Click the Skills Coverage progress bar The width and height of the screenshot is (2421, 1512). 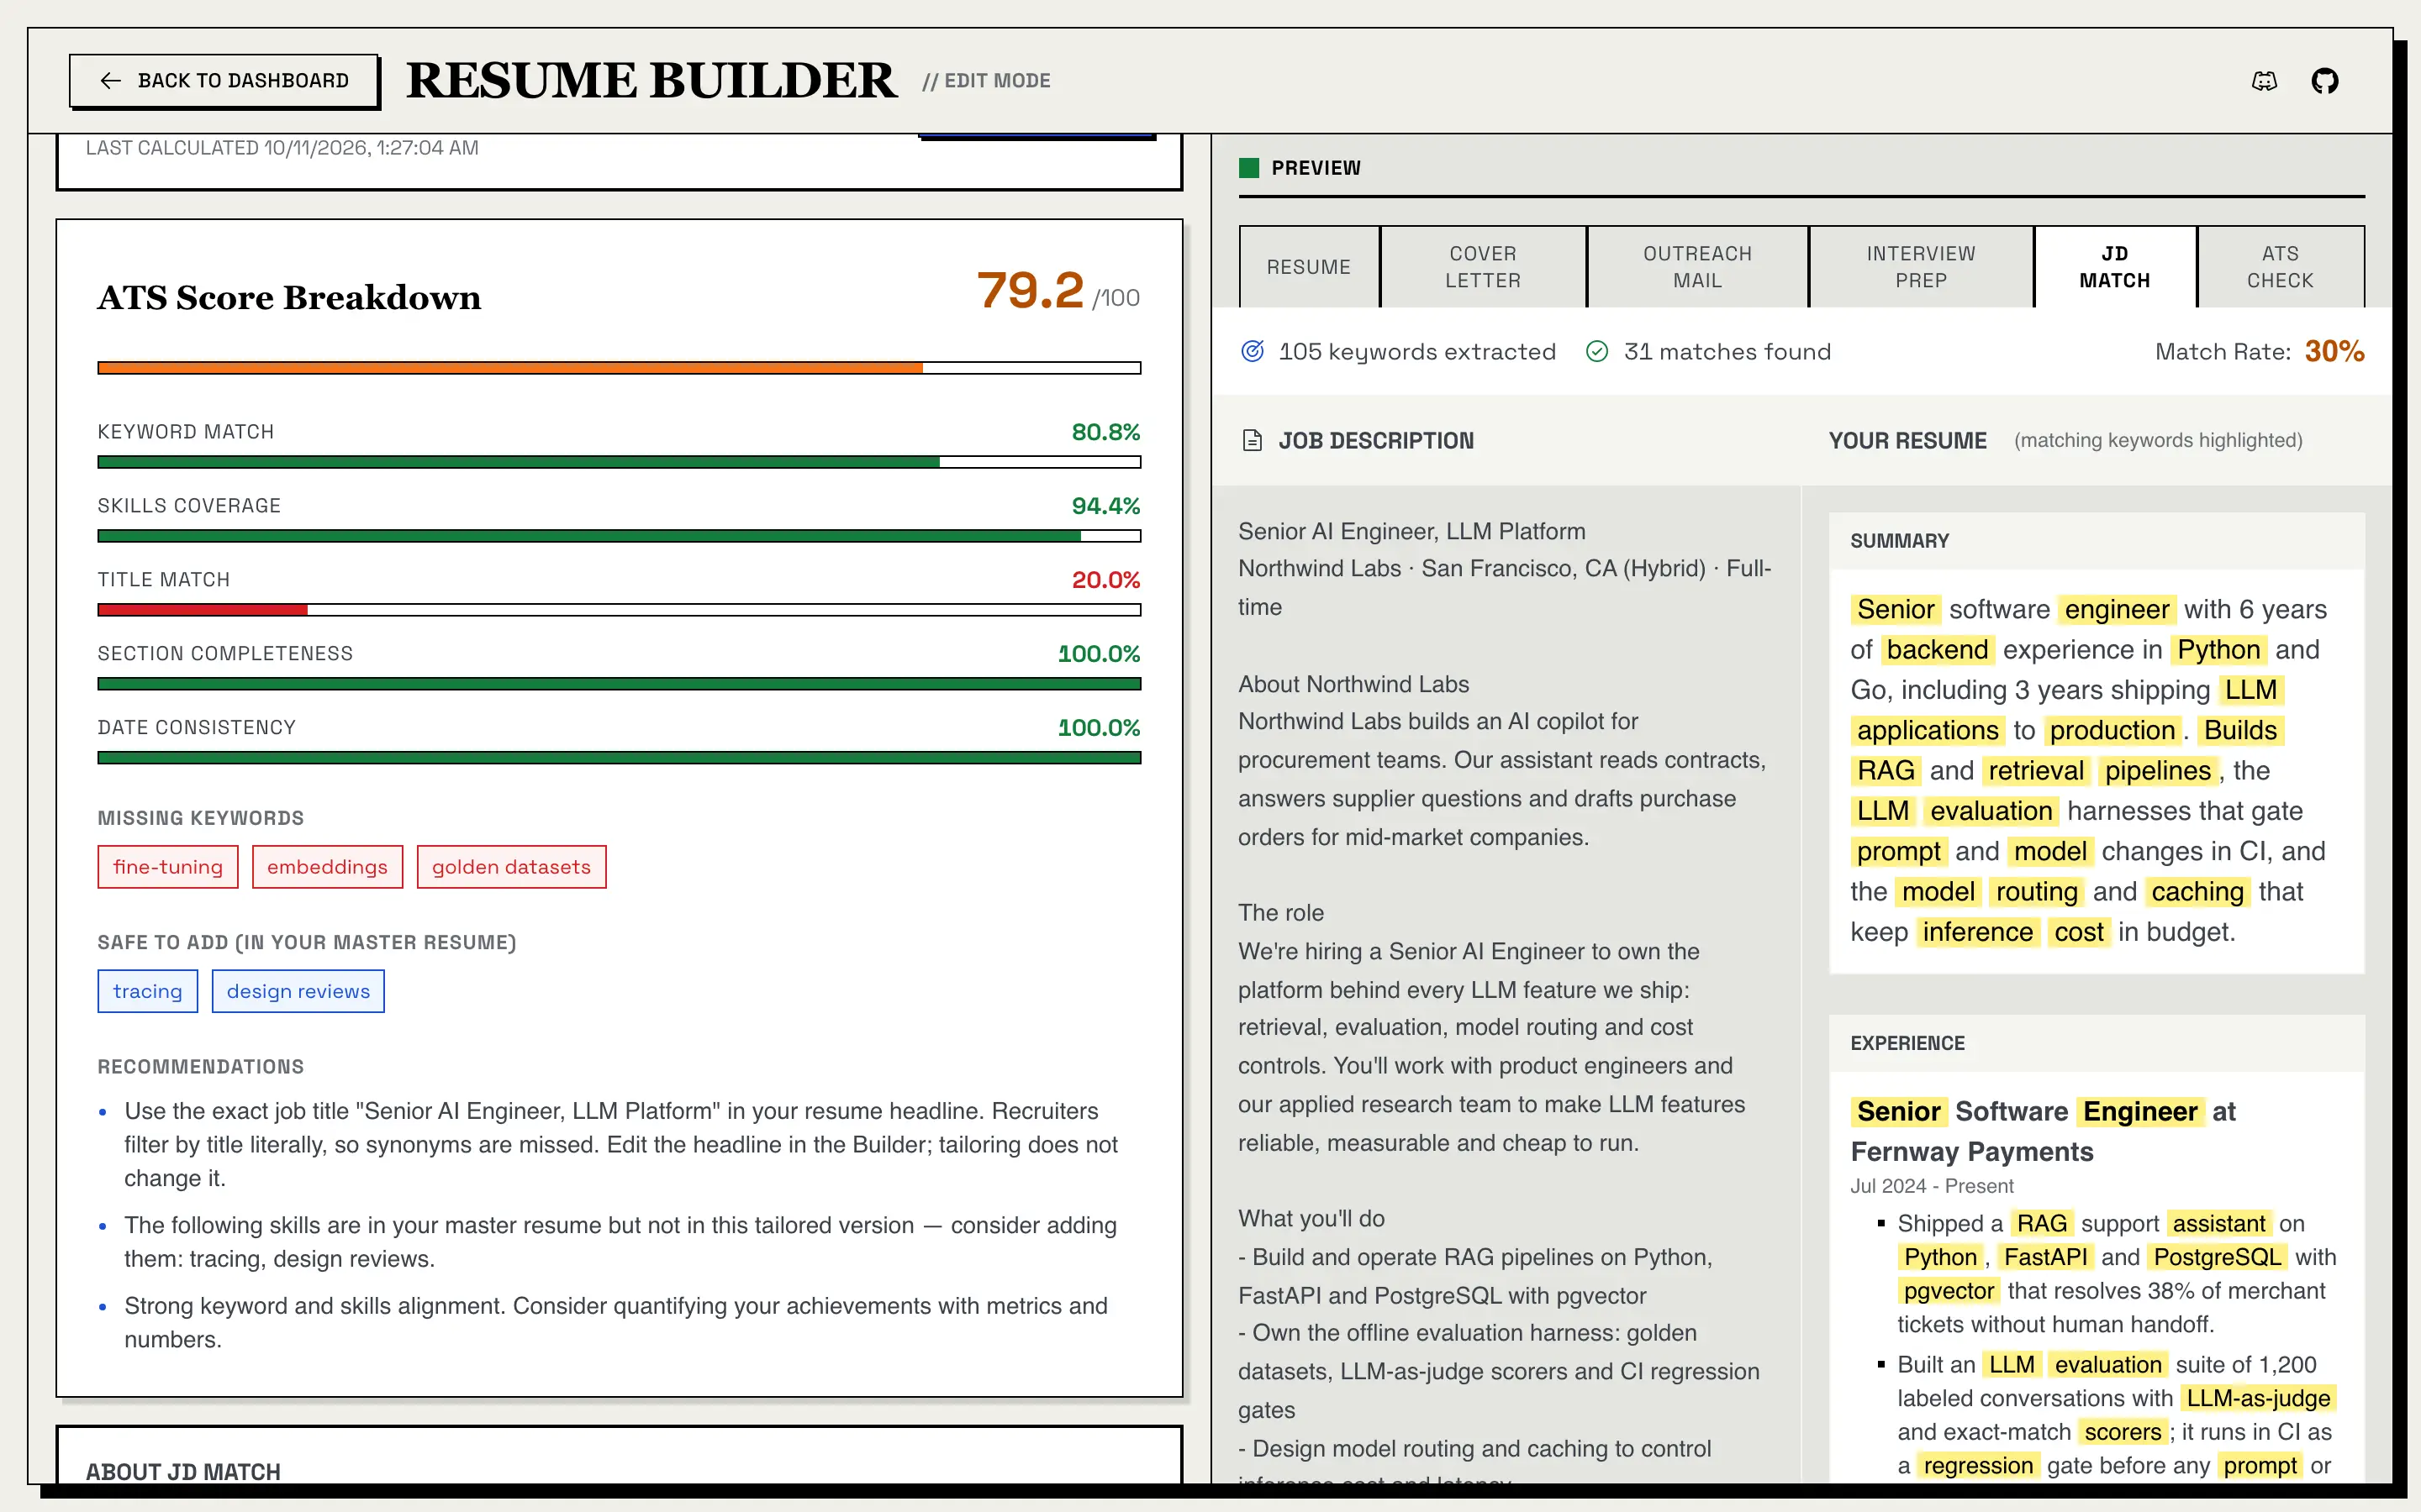pyautogui.click(x=620, y=536)
